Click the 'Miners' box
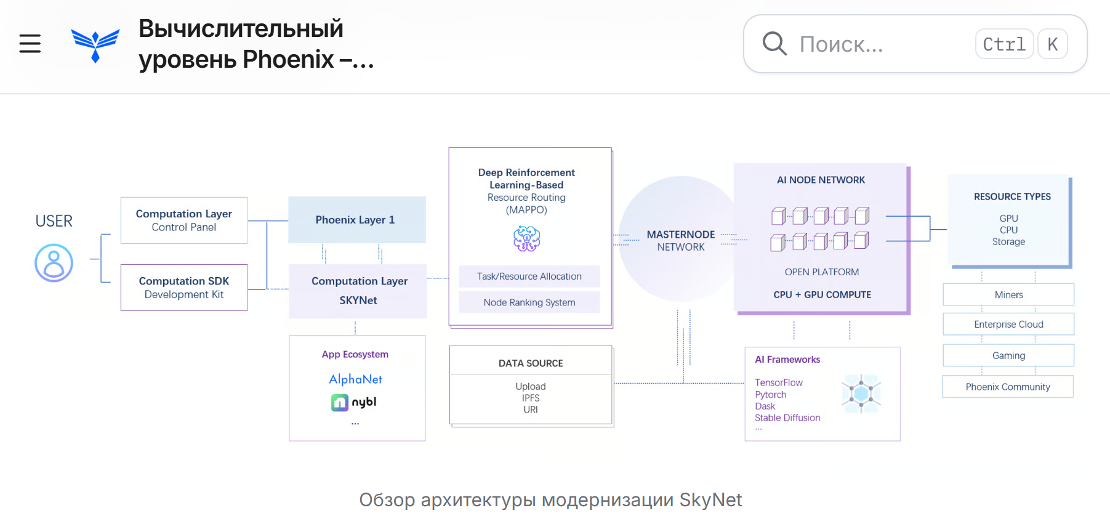The height and width of the screenshot is (529, 1110). 1008,295
